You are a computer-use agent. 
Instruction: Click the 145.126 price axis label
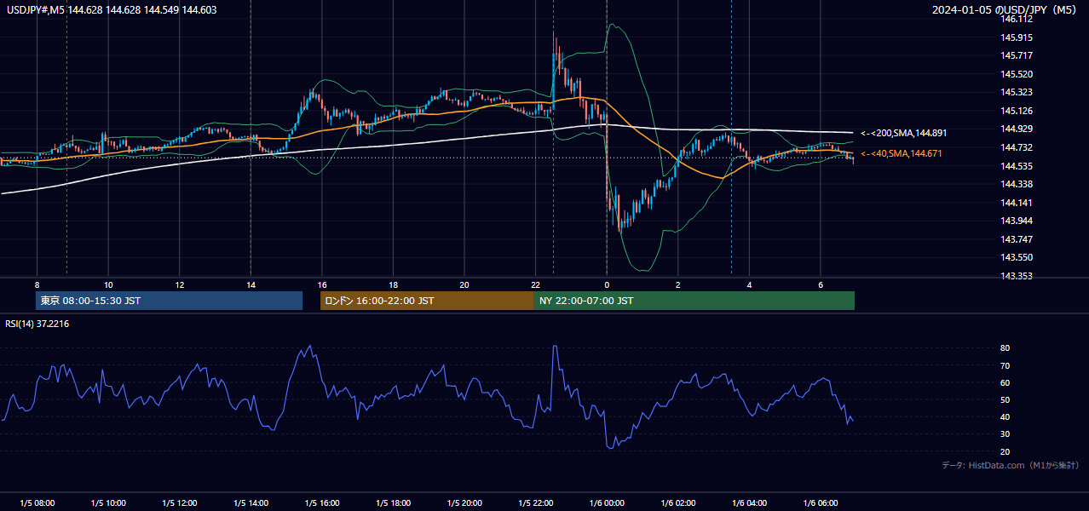1017,111
